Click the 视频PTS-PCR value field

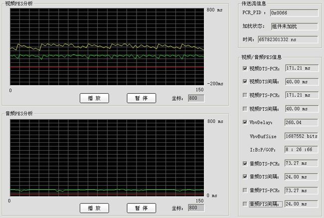click(302, 95)
